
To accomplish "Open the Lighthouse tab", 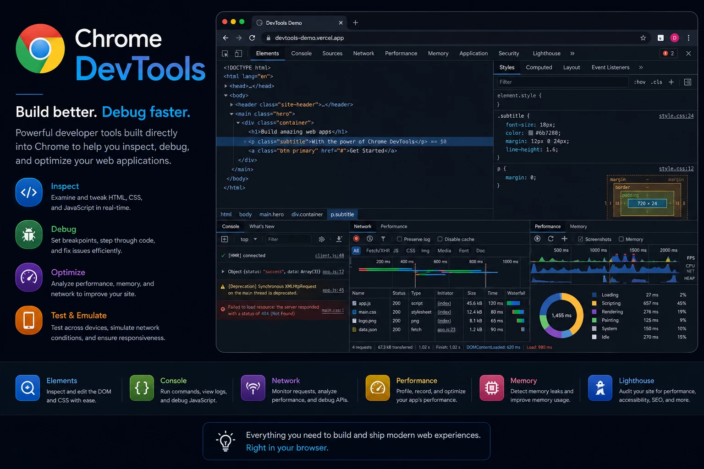I will (546, 54).
